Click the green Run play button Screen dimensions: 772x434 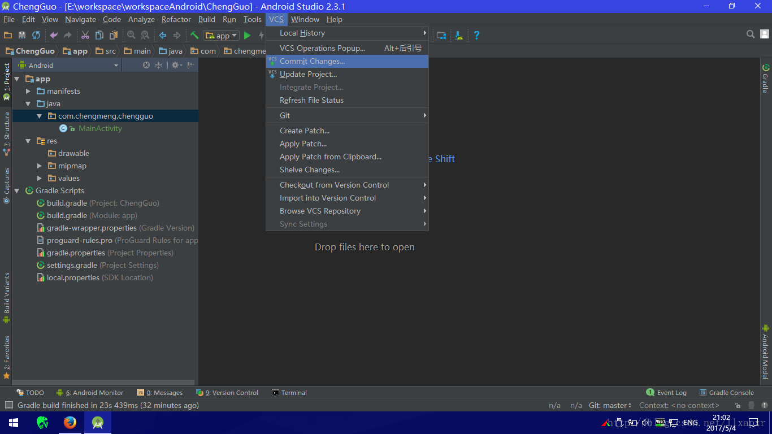click(247, 35)
